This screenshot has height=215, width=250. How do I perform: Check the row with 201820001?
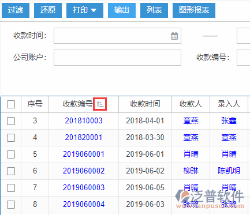[11, 138]
